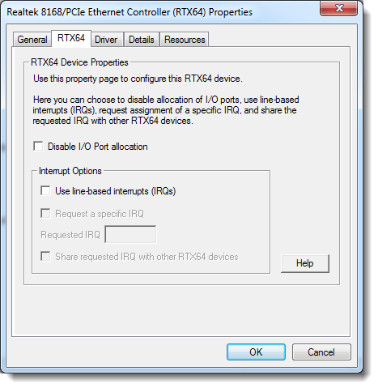Enable Disable I/O Port allocation checkbox
Viewport: 378px width, 388px height.
click(x=38, y=147)
